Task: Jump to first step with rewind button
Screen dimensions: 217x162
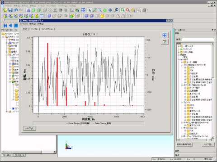Action: click(x=5, y=26)
